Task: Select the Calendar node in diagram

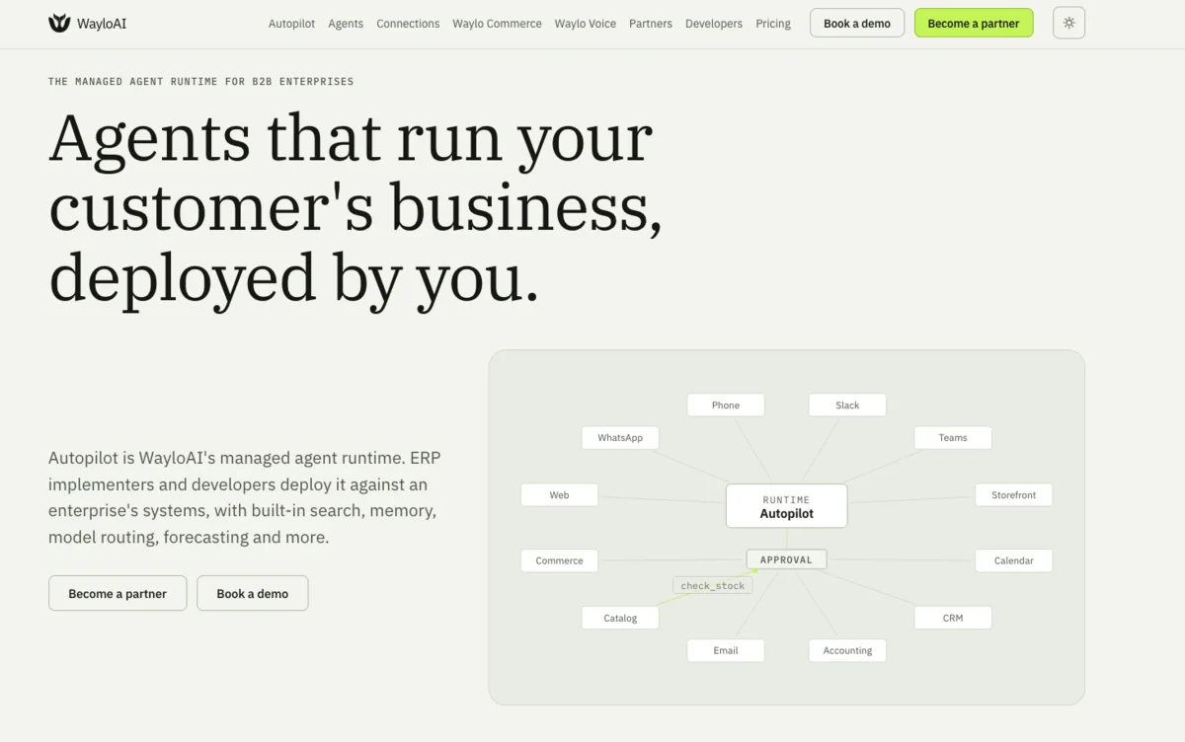Action: point(1014,560)
